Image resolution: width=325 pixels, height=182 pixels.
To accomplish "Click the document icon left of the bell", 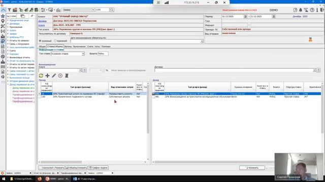I will click(x=295, y=10).
